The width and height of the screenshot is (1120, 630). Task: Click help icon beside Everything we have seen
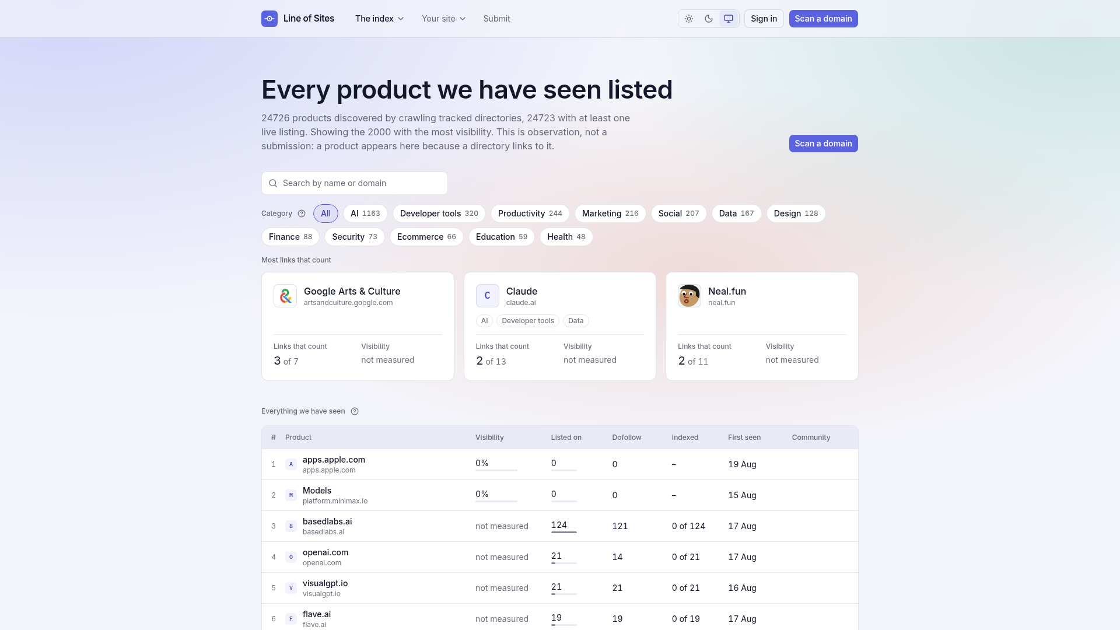[x=355, y=411]
